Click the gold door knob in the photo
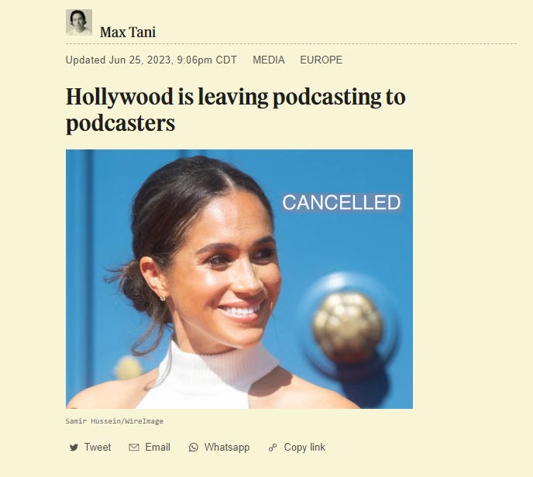 point(348,326)
